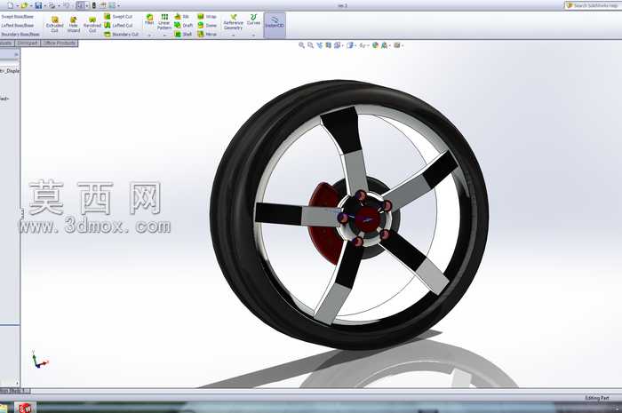Image resolution: width=622 pixels, height=413 pixels.
Task: Click the Wrap tool
Action: (207, 17)
